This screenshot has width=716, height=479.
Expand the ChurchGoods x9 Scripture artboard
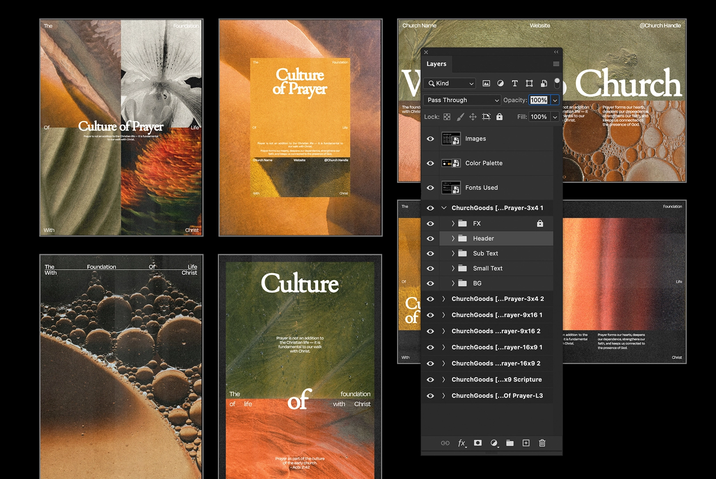(444, 380)
